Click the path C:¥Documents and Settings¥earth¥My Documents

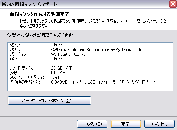(x=97, y=50)
